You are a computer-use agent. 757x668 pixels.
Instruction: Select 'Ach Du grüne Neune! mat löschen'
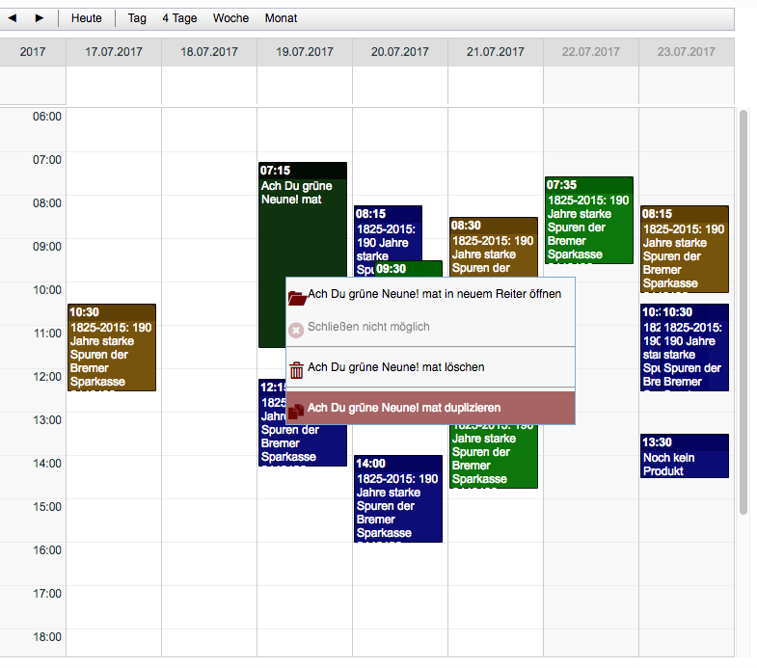tap(395, 367)
